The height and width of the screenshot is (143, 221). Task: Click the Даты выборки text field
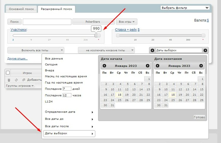179,50
